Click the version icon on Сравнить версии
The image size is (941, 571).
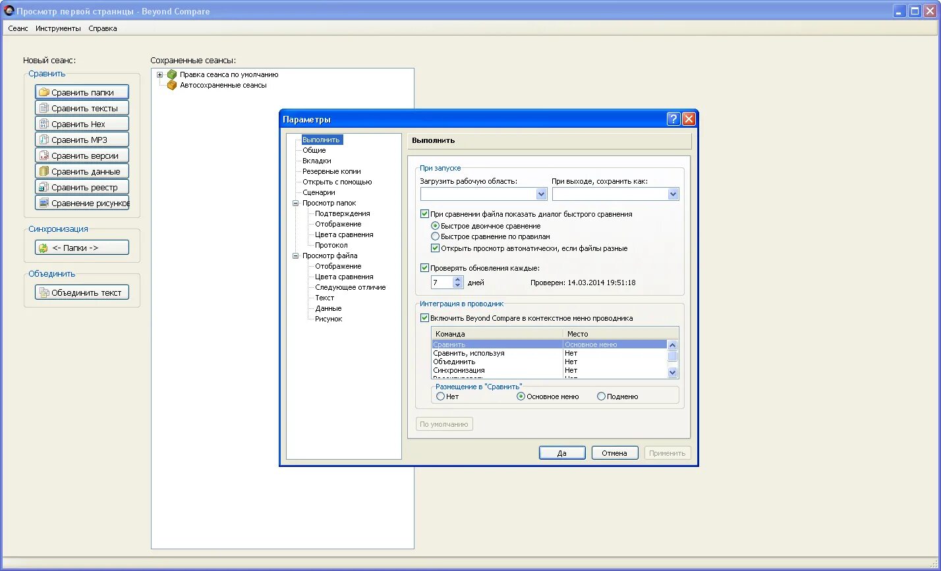click(44, 155)
